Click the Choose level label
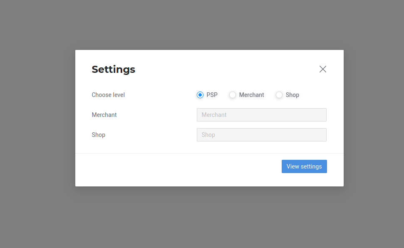Image resolution: width=404 pixels, height=248 pixels. 108,95
